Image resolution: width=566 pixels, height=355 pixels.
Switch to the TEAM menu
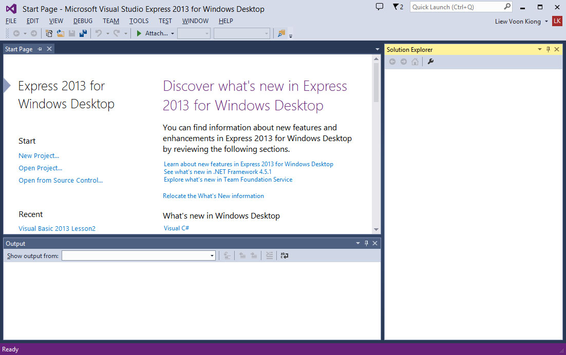(x=110, y=21)
